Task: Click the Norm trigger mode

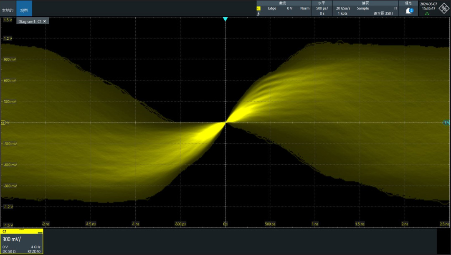Action: [305, 8]
